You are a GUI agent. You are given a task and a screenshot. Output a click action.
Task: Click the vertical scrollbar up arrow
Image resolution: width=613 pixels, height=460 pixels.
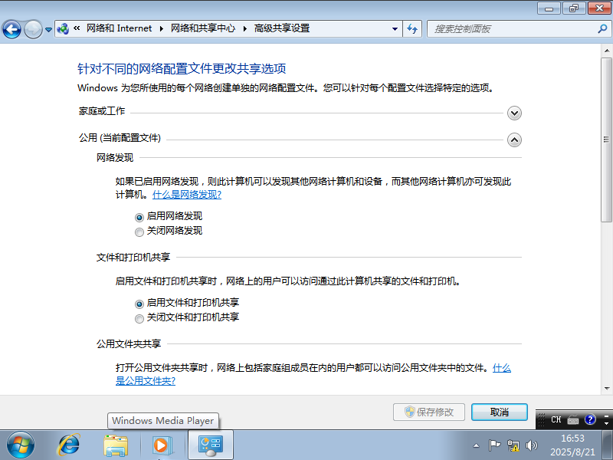[606, 51]
